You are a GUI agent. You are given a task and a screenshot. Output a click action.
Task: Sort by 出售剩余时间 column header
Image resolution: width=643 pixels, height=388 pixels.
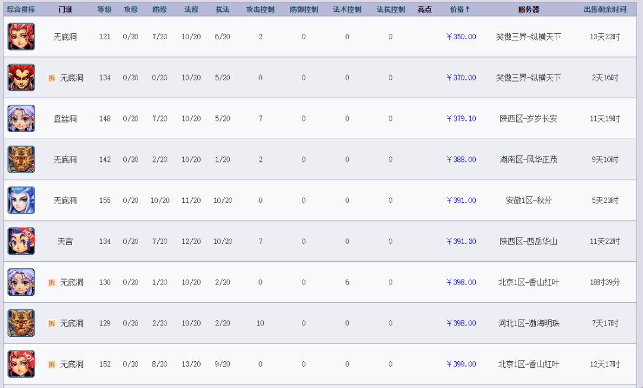(x=605, y=10)
